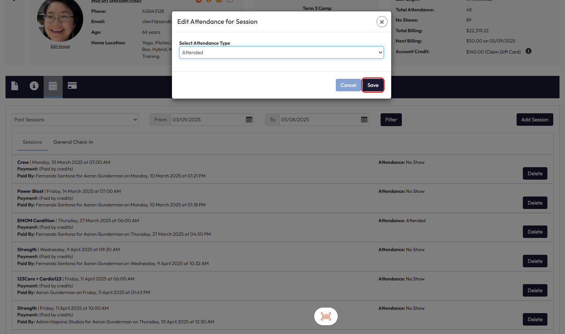Save the attendance change
Viewport: 565px width, 334px height.
click(x=373, y=85)
